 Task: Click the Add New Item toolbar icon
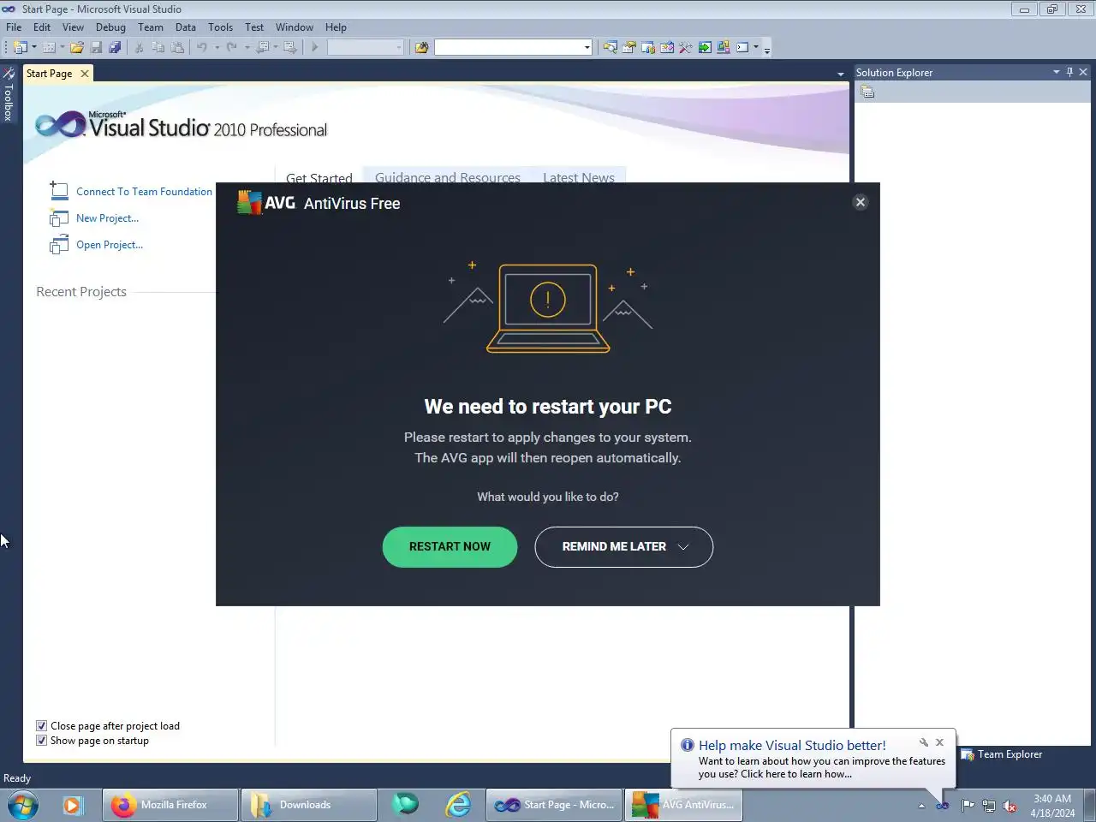[x=49, y=47]
